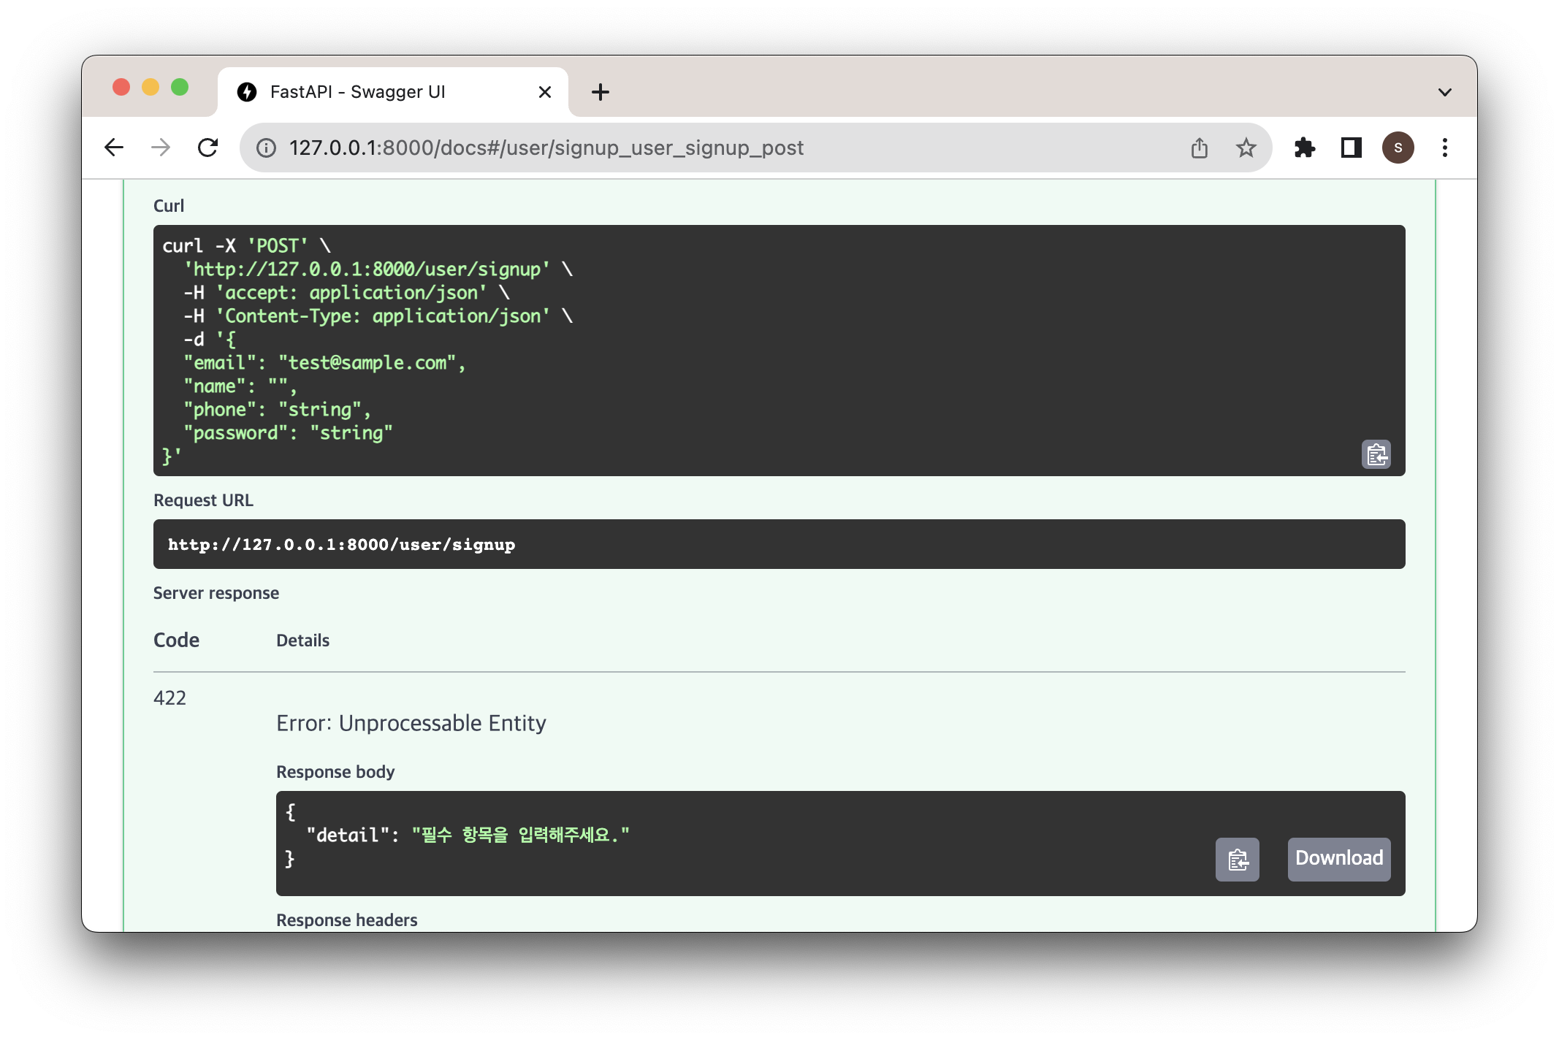Screen dimensions: 1559x1040
Task: Select the FastAPI - Swagger UI tab
Action: pyautogui.click(x=358, y=93)
